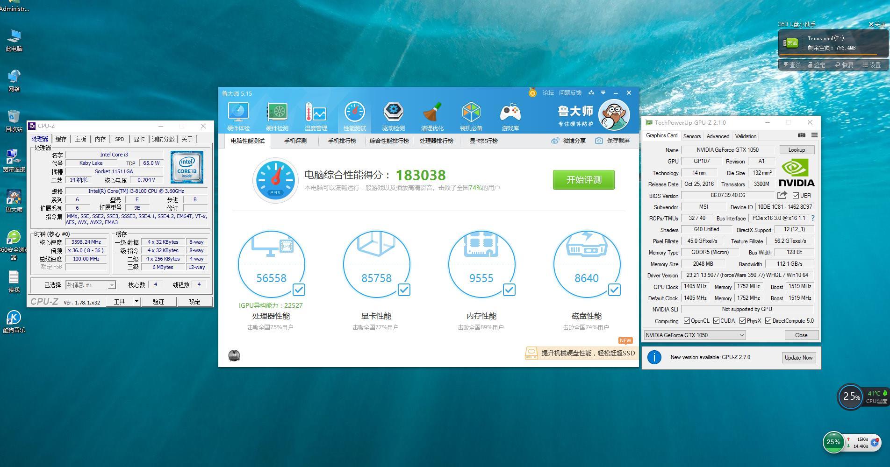Click the Close button in GPU-Z

coord(801,335)
